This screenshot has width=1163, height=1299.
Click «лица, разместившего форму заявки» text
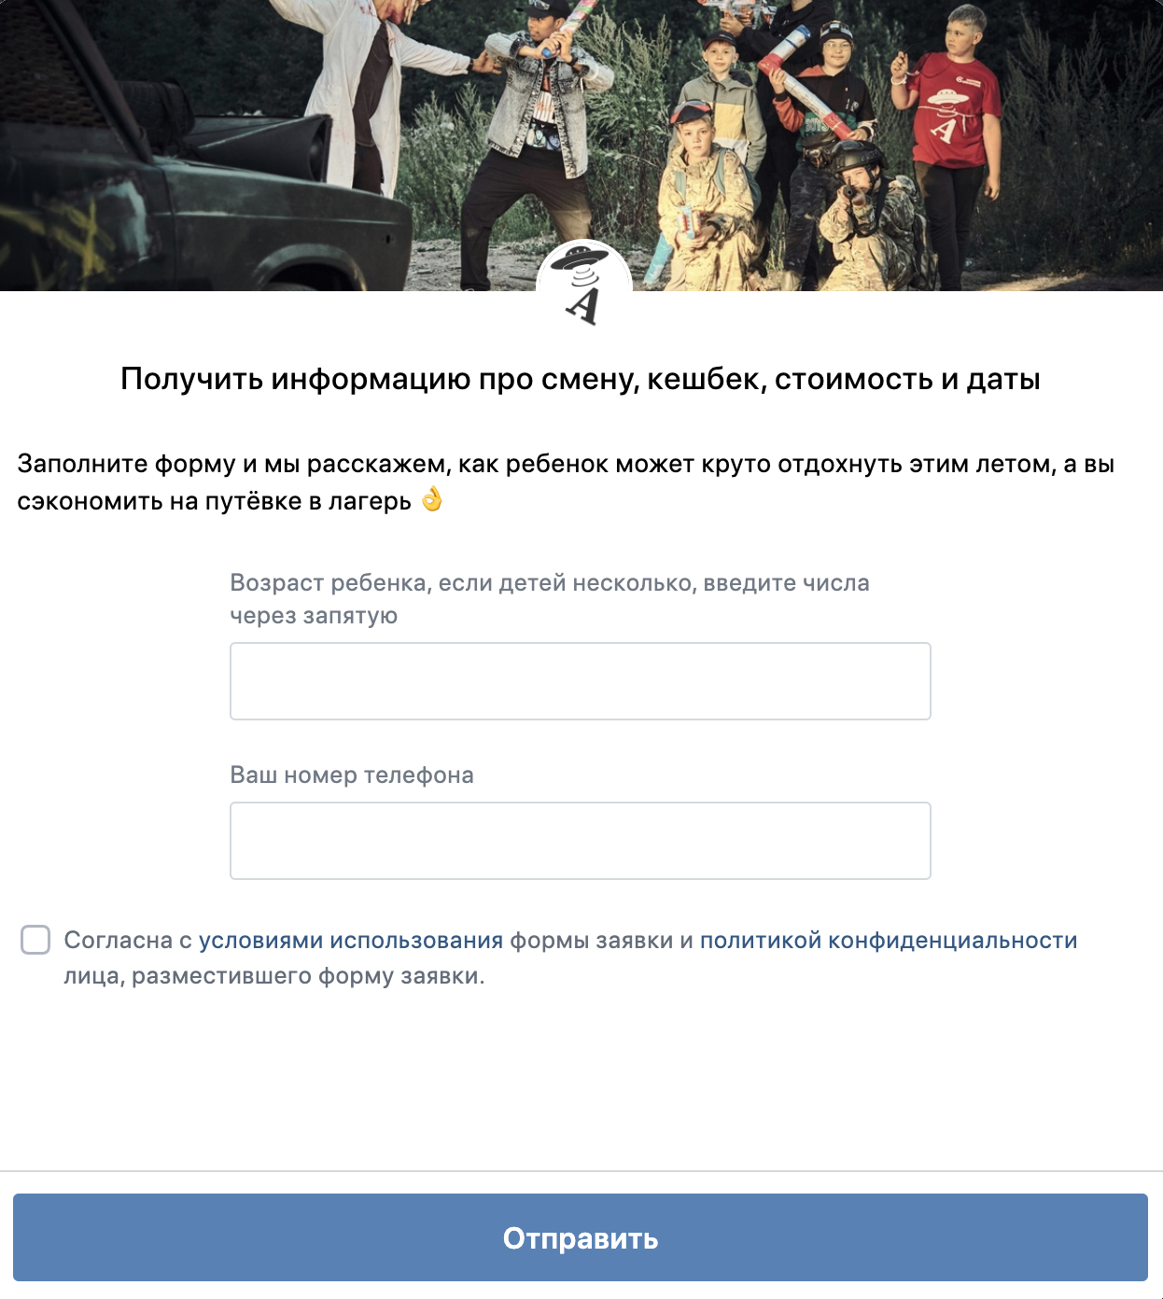coord(274,977)
